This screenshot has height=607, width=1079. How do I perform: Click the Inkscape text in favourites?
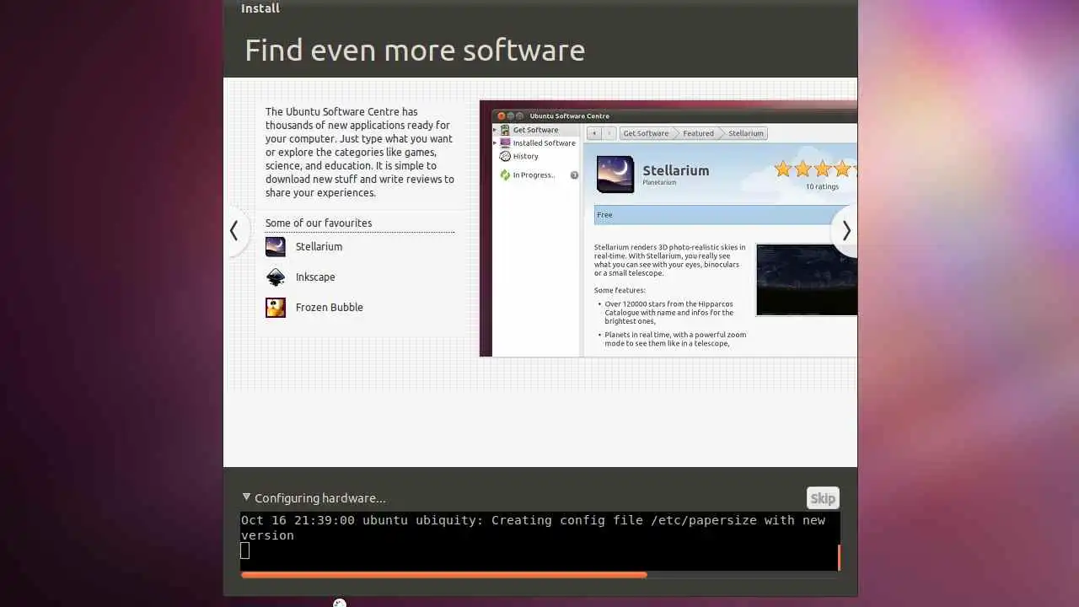(x=315, y=277)
